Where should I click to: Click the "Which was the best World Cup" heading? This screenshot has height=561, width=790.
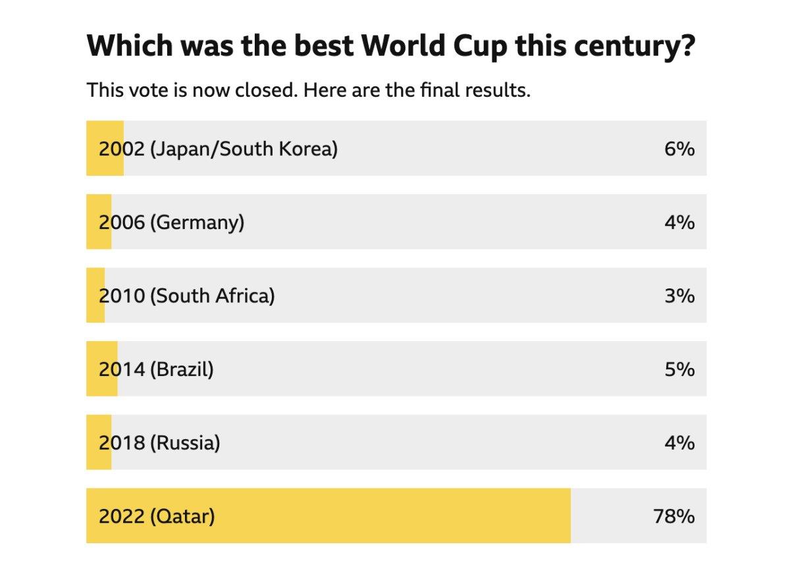pos(390,46)
